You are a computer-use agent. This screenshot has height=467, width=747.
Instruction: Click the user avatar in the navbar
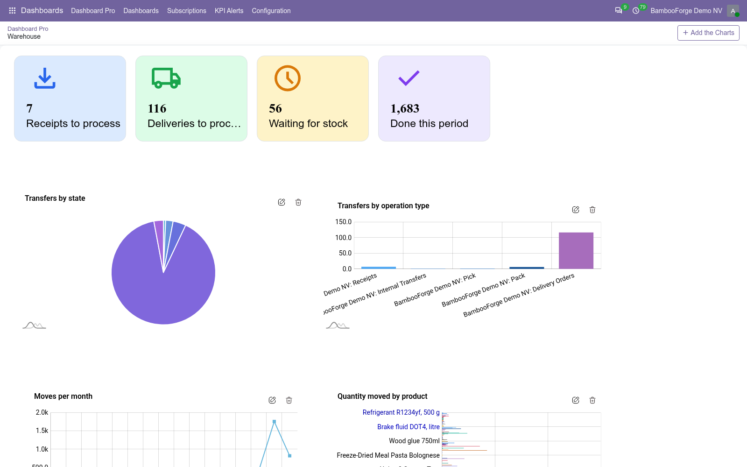click(733, 11)
